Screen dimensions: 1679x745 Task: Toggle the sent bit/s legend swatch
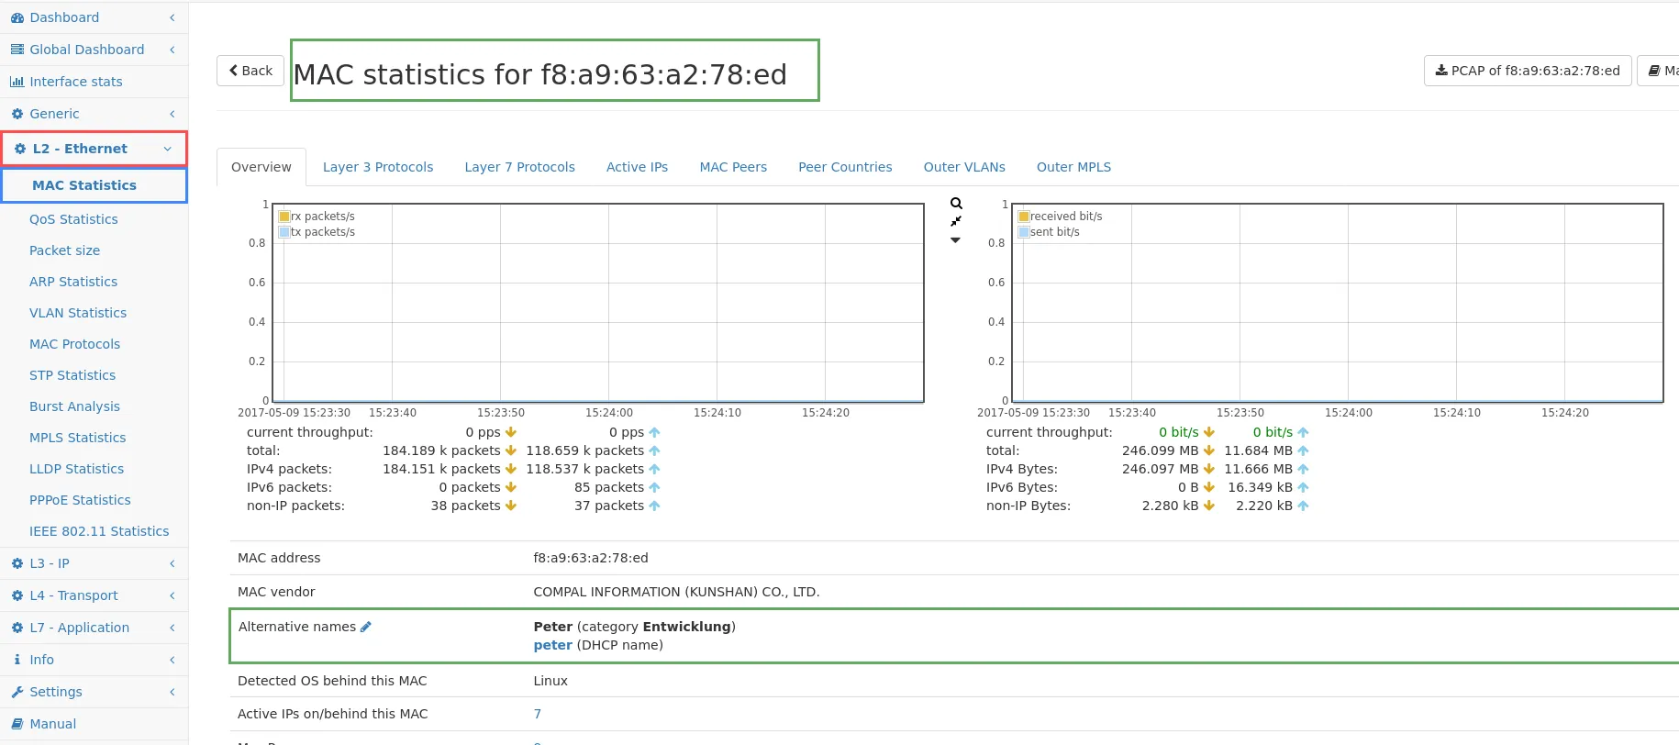coord(1024,232)
